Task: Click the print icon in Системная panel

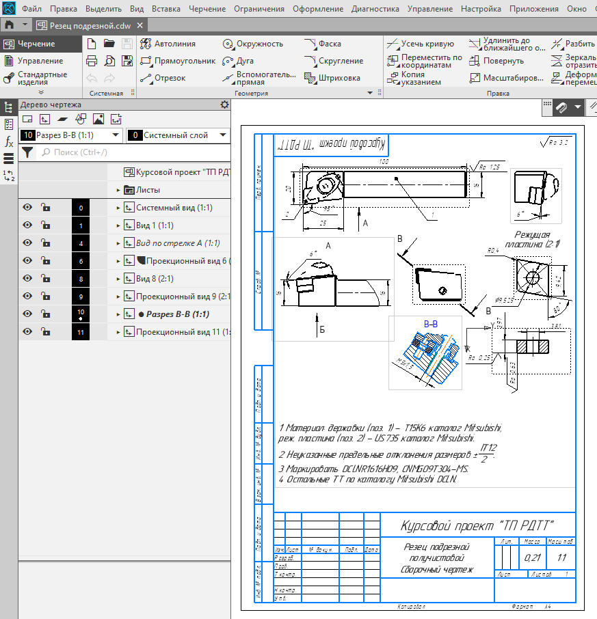Action: click(x=92, y=61)
